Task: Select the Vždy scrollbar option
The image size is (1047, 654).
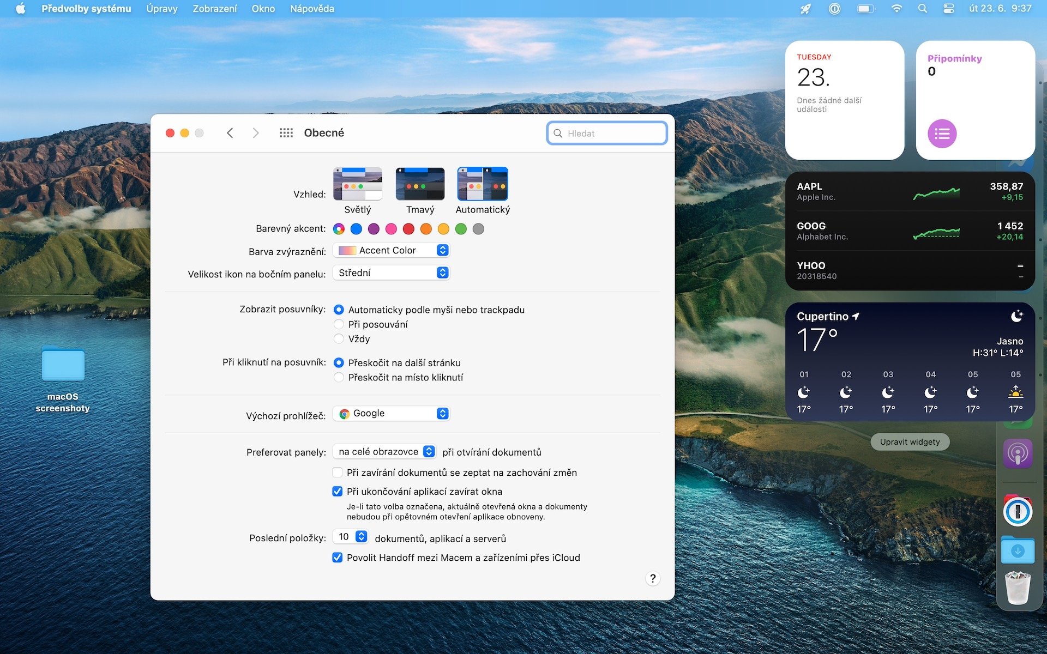Action: (x=339, y=339)
